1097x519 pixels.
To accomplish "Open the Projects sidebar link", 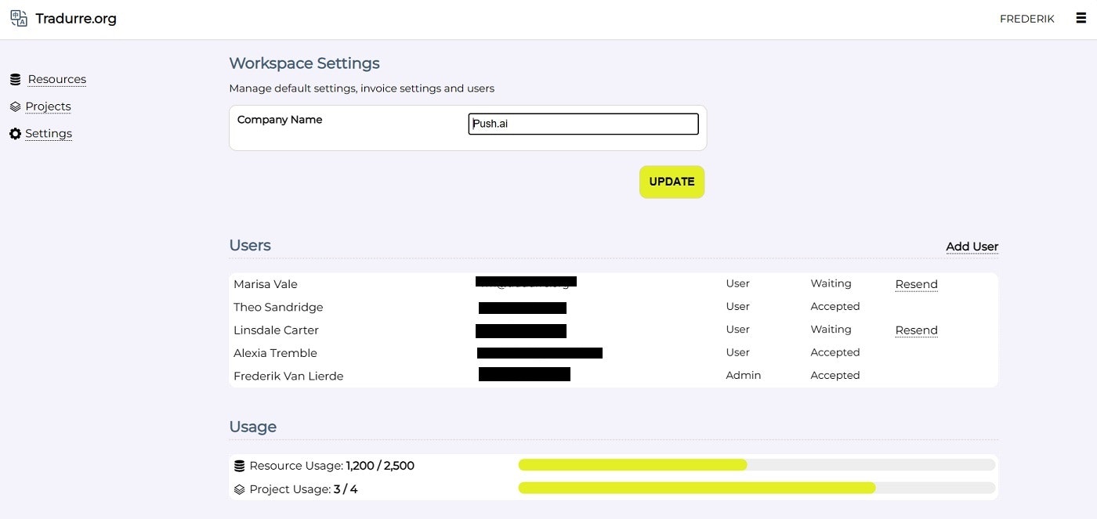I will [x=48, y=106].
